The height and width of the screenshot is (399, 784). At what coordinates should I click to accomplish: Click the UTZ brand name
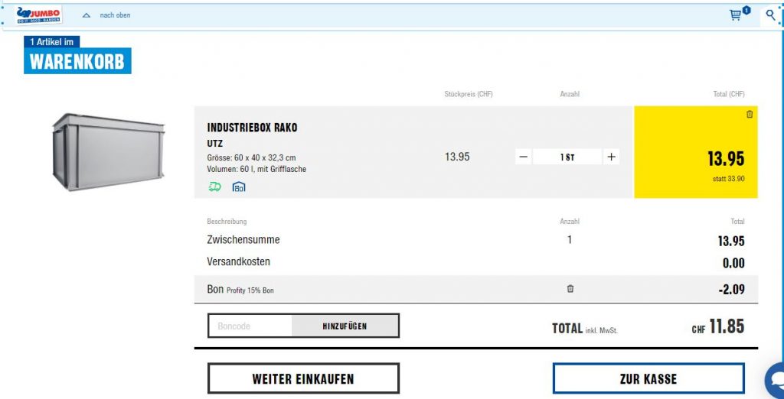pyautogui.click(x=215, y=144)
